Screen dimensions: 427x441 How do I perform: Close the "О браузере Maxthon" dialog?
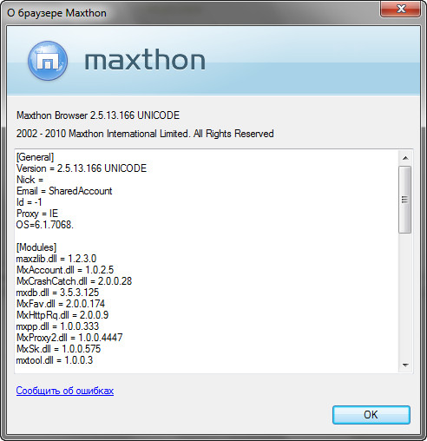(x=400, y=9)
